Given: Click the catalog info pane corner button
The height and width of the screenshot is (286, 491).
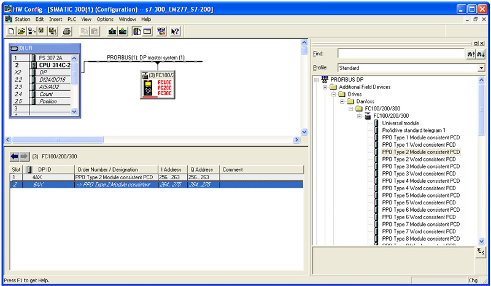Looking at the screenshot, I should [481, 252].
